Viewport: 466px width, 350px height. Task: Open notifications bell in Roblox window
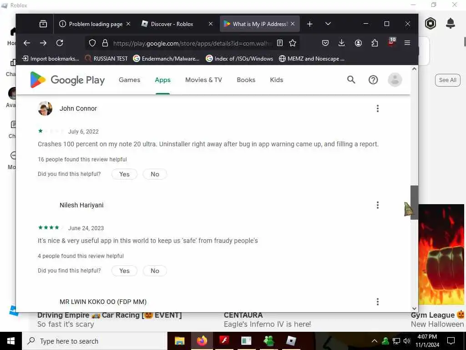pyautogui.click(x=451, y=24)
